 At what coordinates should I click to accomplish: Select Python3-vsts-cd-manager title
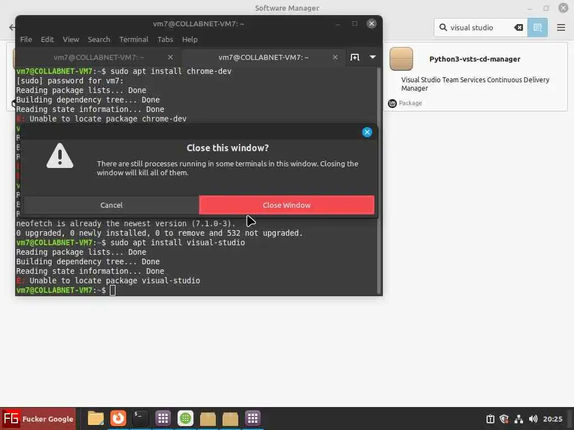[x=474, y=59]
